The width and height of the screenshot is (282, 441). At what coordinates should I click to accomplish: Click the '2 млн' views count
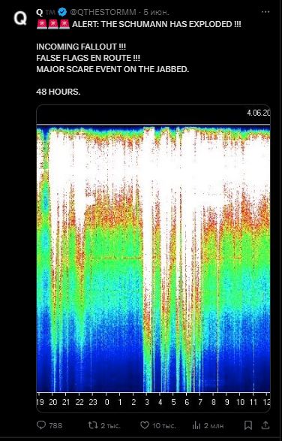214,425
